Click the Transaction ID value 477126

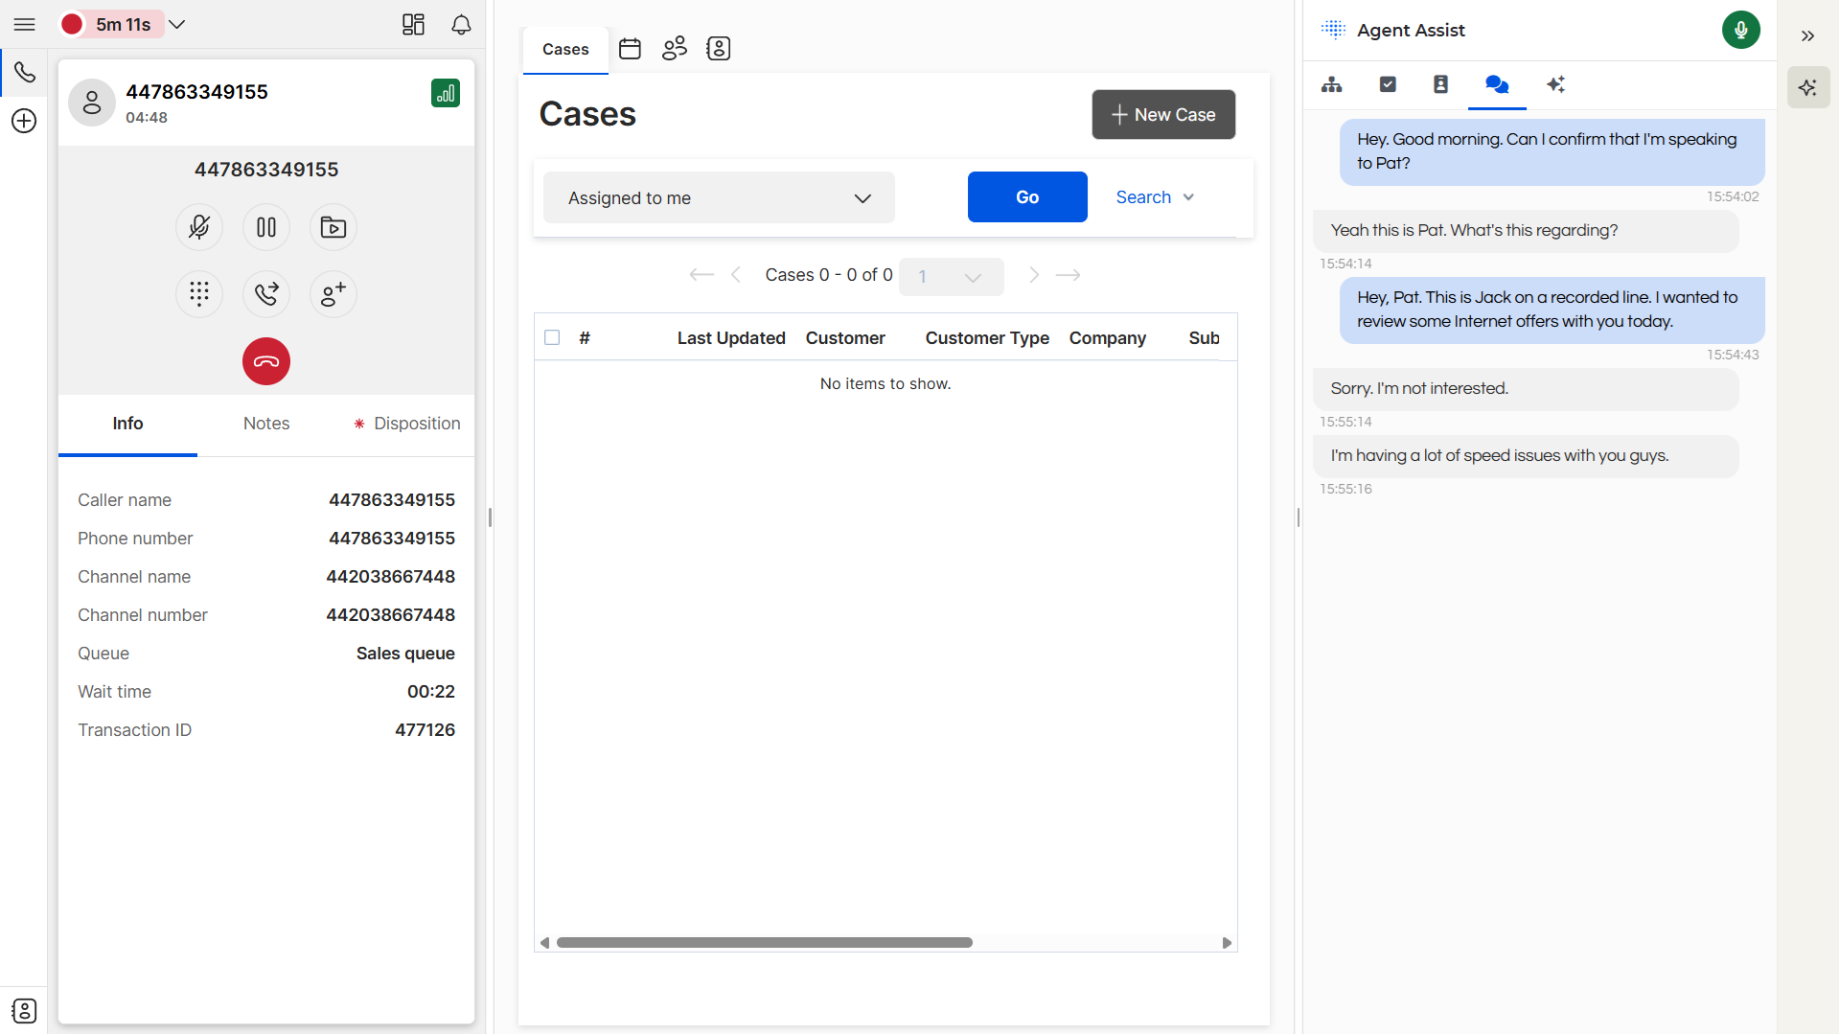tap(425, 730)
